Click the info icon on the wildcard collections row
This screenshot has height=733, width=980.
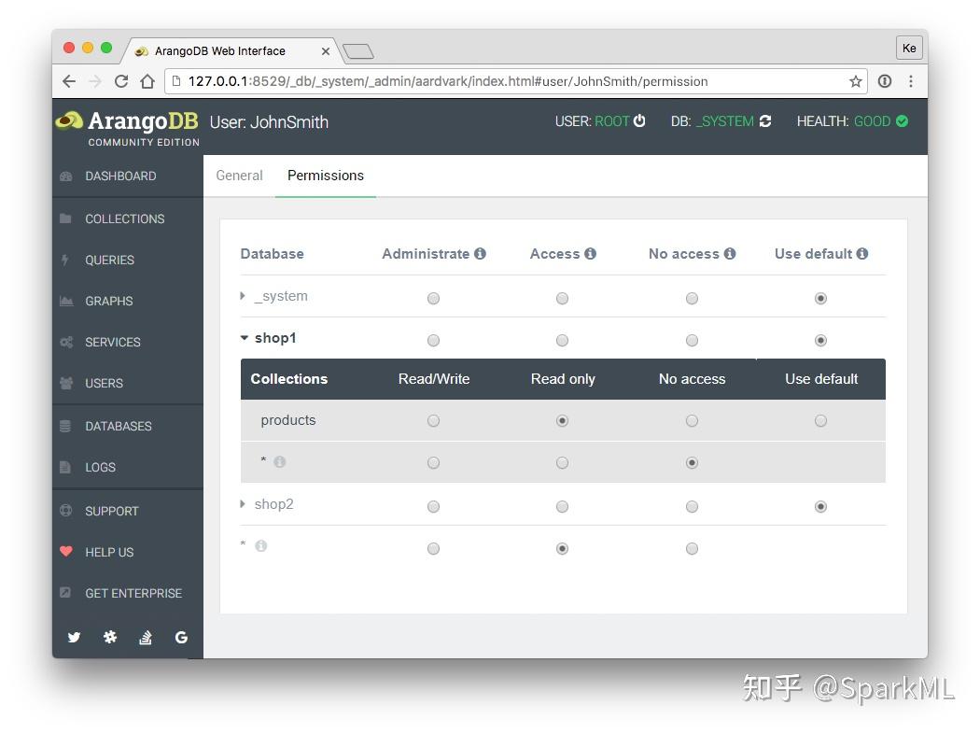click(x=278, y=461)
